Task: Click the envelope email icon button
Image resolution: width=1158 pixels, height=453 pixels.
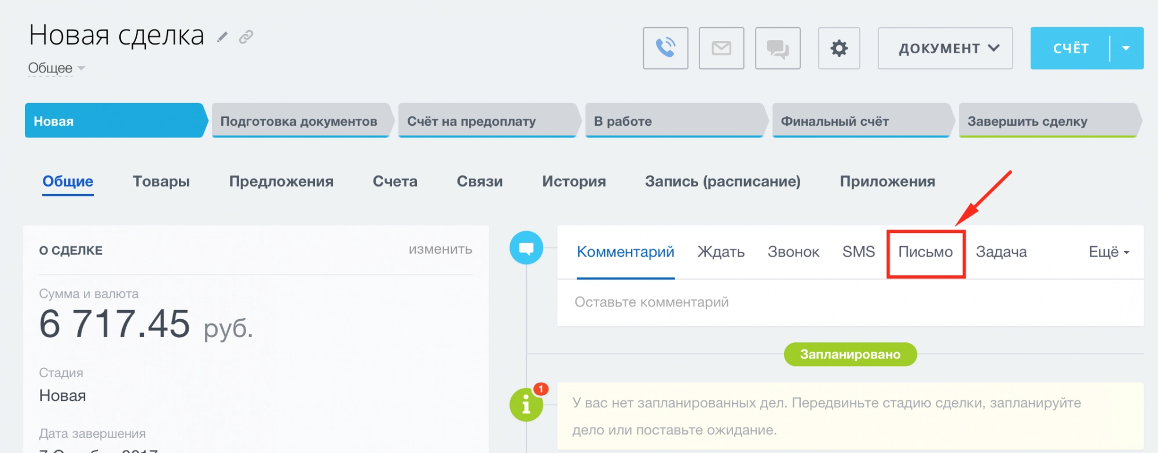Action: pyautogui.click(x=721, y=48)
